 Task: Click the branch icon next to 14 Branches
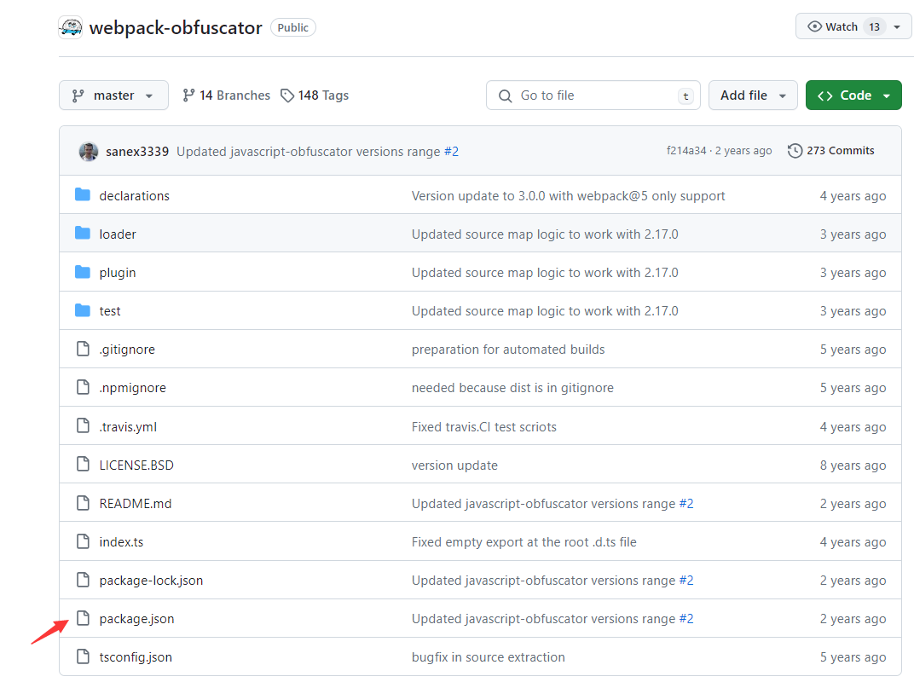coord(188,95)
